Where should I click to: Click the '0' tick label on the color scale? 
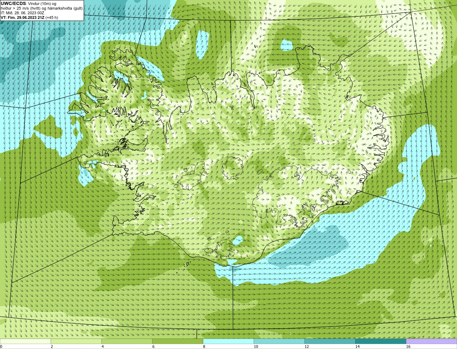[1, 347]
